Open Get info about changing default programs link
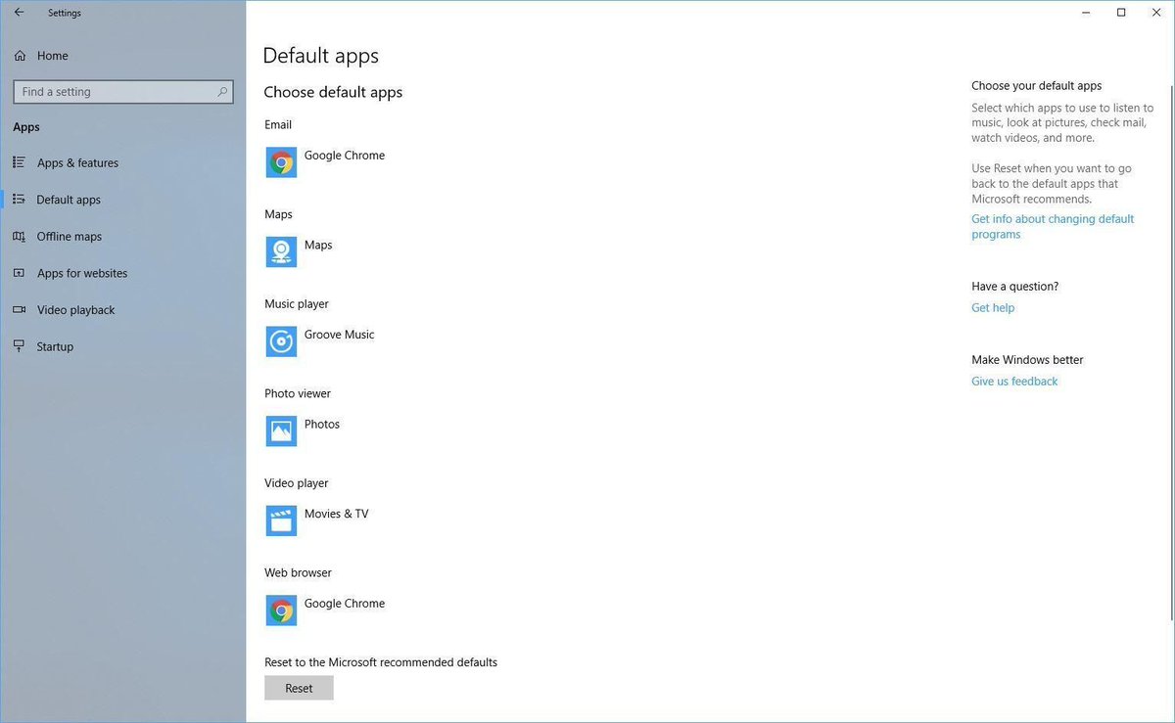The width and height of the screenshot is (1175, 723). (1053, 227)
